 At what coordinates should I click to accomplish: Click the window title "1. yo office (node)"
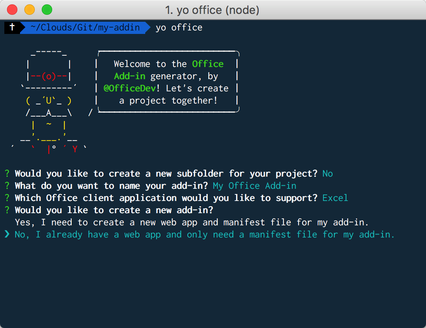tap(213, 10)
